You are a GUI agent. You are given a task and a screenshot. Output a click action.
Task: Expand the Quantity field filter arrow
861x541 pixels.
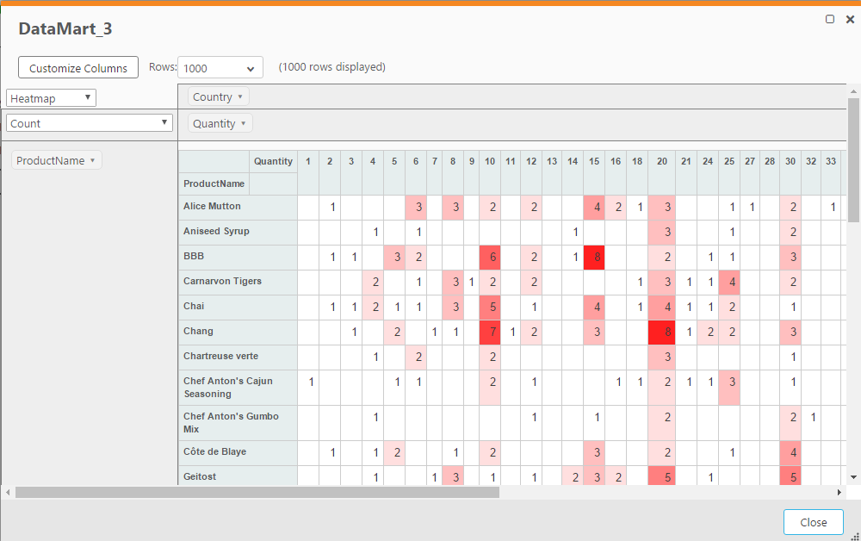coord(244,123)
